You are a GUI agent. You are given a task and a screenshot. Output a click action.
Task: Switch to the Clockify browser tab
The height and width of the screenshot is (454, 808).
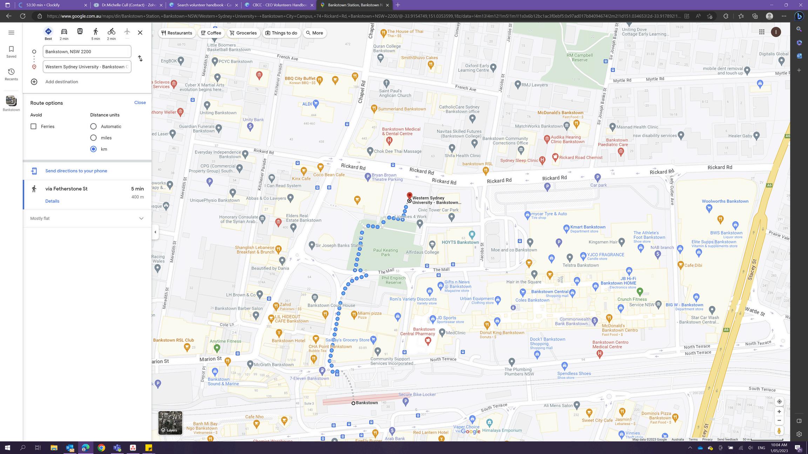(53, 5)
